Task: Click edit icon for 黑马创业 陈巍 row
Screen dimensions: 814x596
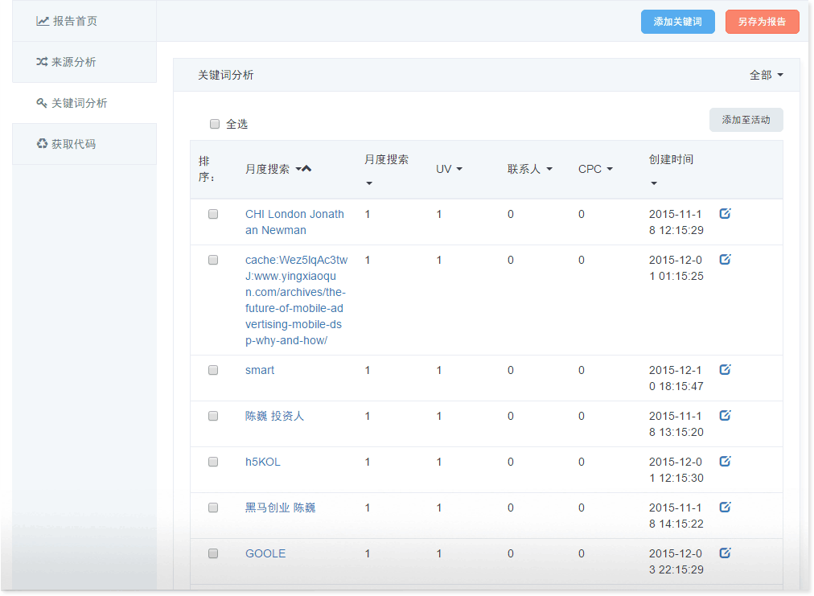Action: coord(726,507)
